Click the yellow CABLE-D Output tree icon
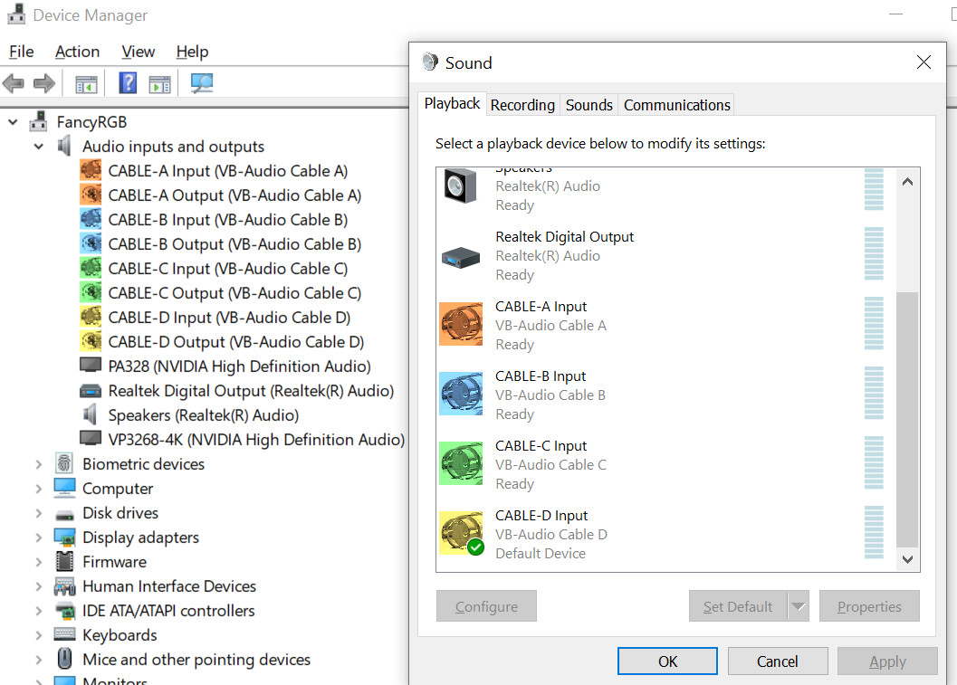This screenshot has width=957, height=685. tap(91, 341)
